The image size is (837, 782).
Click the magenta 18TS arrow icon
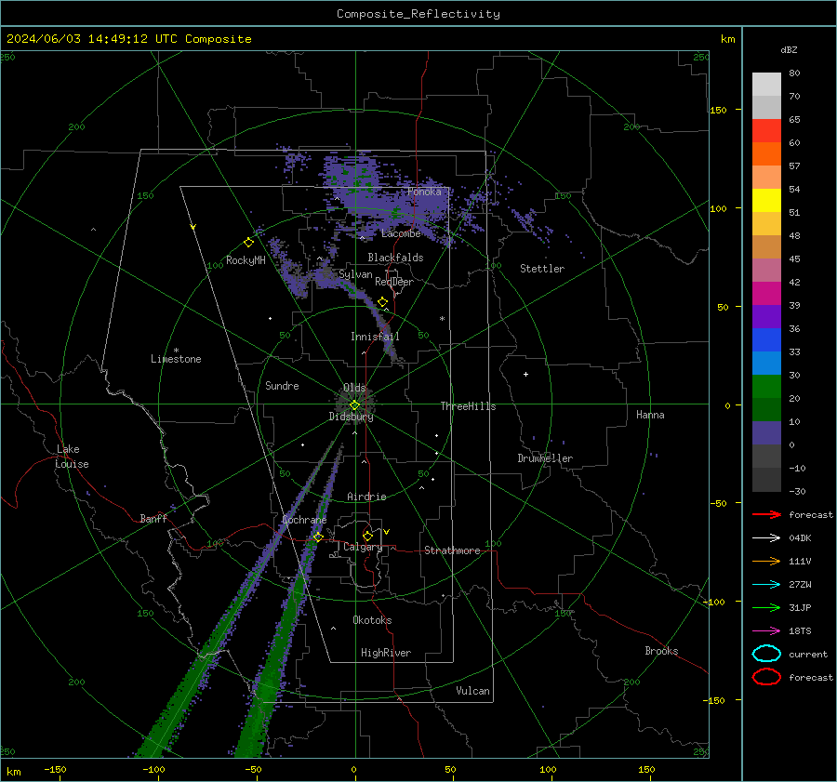pyautogui.click(x=766, y=631)
